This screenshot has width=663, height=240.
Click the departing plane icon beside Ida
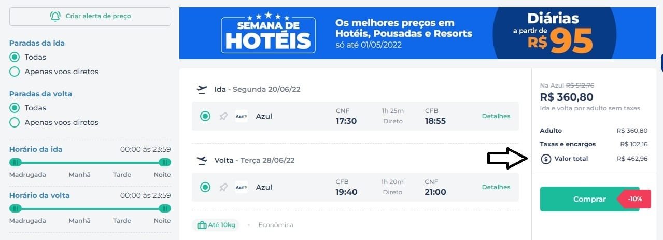[202, 89]
